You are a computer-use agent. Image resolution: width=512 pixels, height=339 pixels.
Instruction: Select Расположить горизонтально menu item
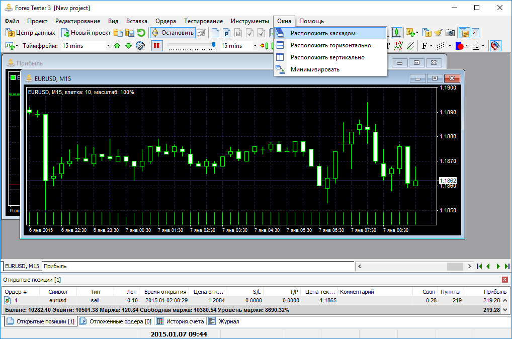click(x=330, y=45)
